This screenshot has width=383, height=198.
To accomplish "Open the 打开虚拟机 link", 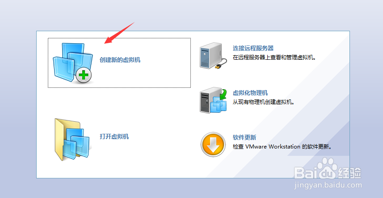I will tap(114, 136).
